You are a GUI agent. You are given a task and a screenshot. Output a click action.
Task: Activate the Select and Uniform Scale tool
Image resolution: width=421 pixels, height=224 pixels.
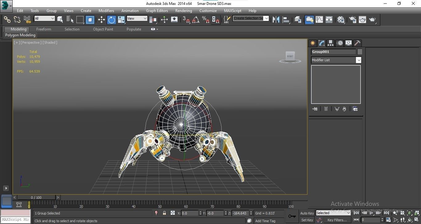coord(121,20)
